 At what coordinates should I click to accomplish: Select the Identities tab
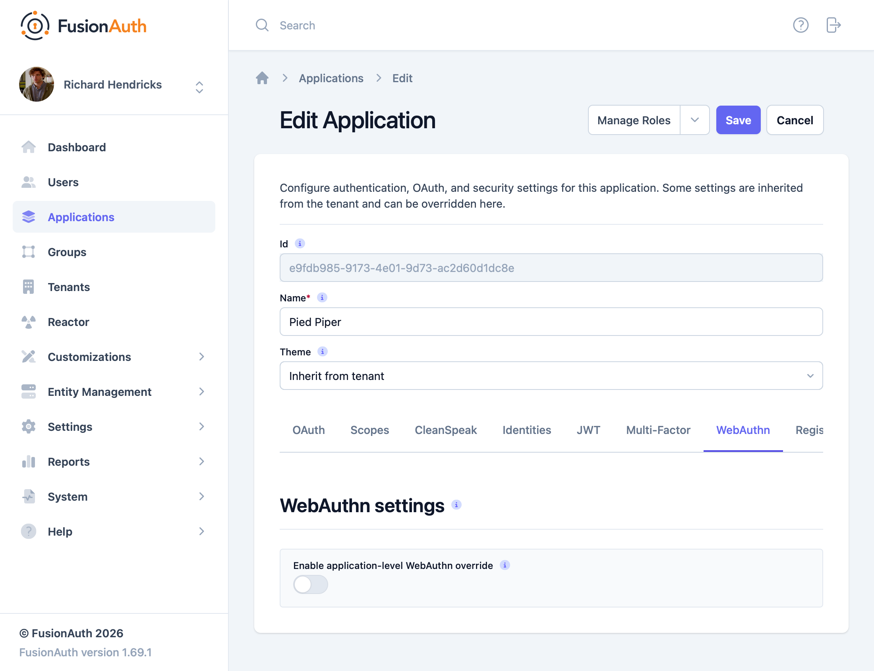point(527,430)
